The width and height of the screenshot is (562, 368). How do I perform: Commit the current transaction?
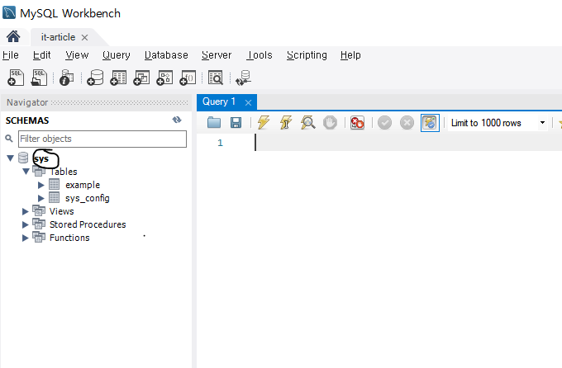[384, 123]
